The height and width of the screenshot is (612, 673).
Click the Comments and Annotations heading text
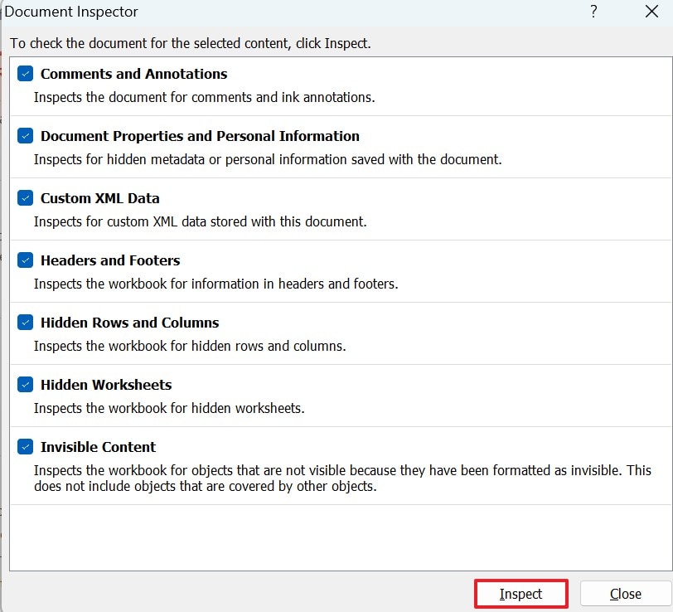tap(133, 74)
